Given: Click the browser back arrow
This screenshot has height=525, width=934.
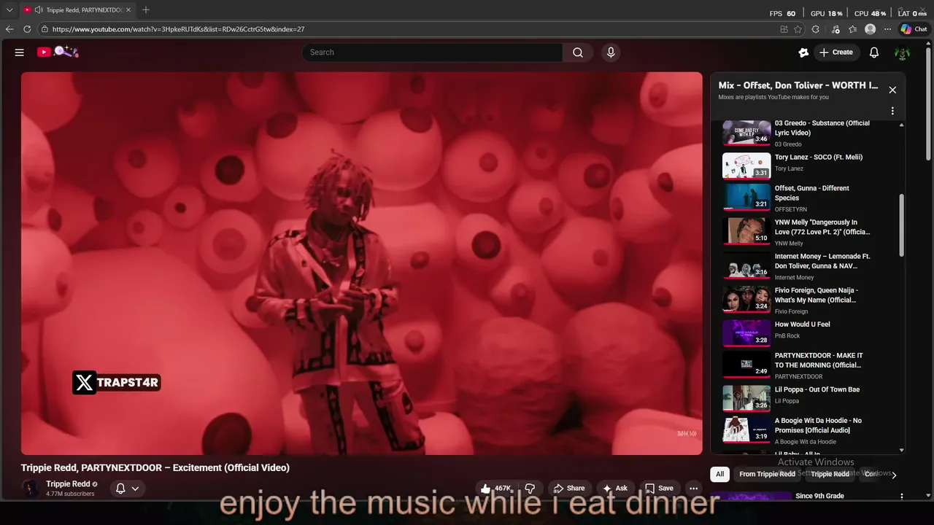Looking at the screenshot, I should pos(9,29).
